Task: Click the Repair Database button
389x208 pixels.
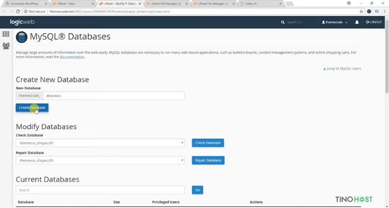Action: pos(208,160)
